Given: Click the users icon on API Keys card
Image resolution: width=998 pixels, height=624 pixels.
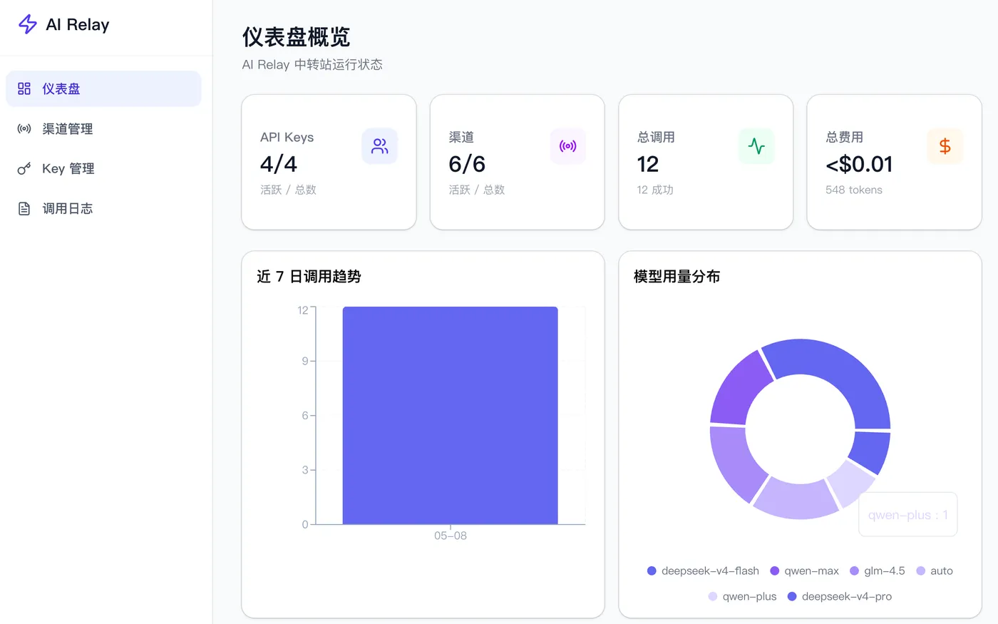Looking at the screenshot, I should 380,146.
